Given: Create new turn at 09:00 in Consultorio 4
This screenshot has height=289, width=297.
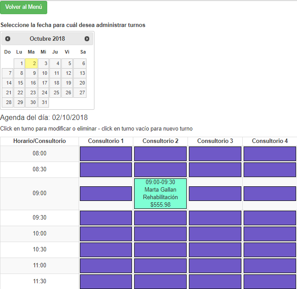Looking at the screenshot, I should (x=270, y=193).
